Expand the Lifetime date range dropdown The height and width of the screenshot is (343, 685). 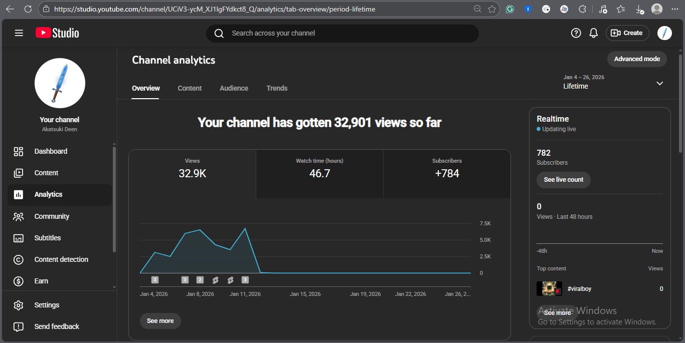(x=659, y=83)
